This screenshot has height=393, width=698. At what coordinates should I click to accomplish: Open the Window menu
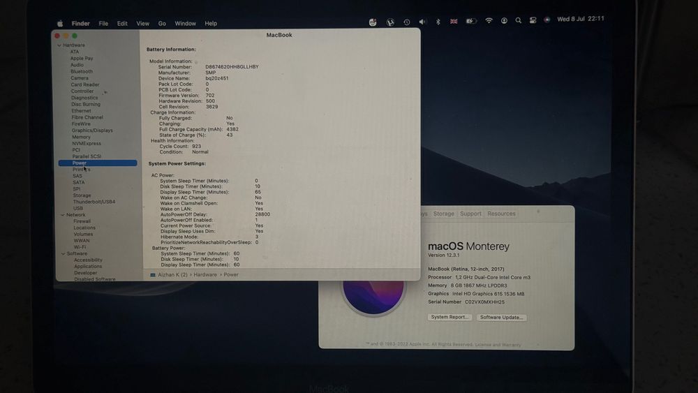(x=185, y=24)
